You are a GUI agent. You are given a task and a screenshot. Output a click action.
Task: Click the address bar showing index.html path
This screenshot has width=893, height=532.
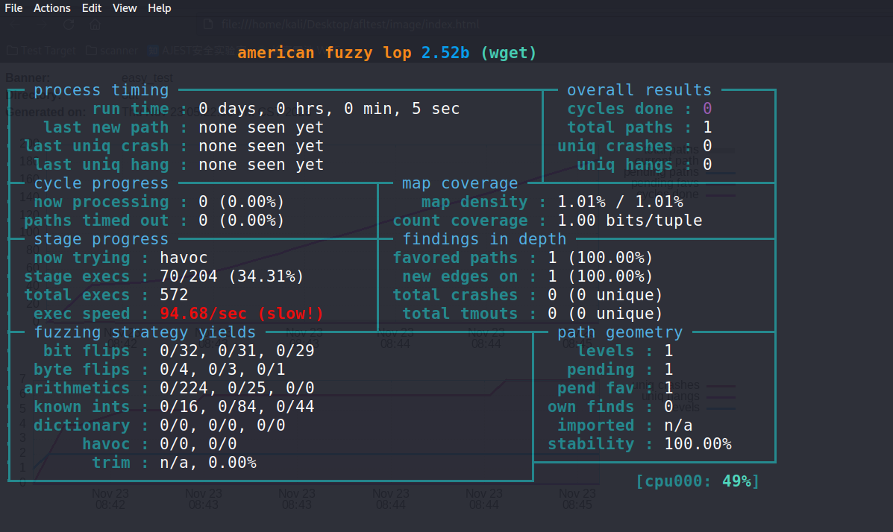click(x=351, y=24)
